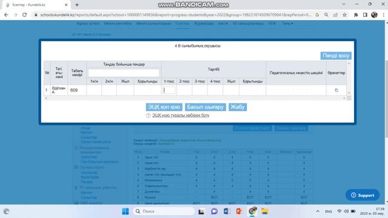388x218 pixels.
Task: Open the Chrome three-dot menu
Action: [x=383, y=15]
